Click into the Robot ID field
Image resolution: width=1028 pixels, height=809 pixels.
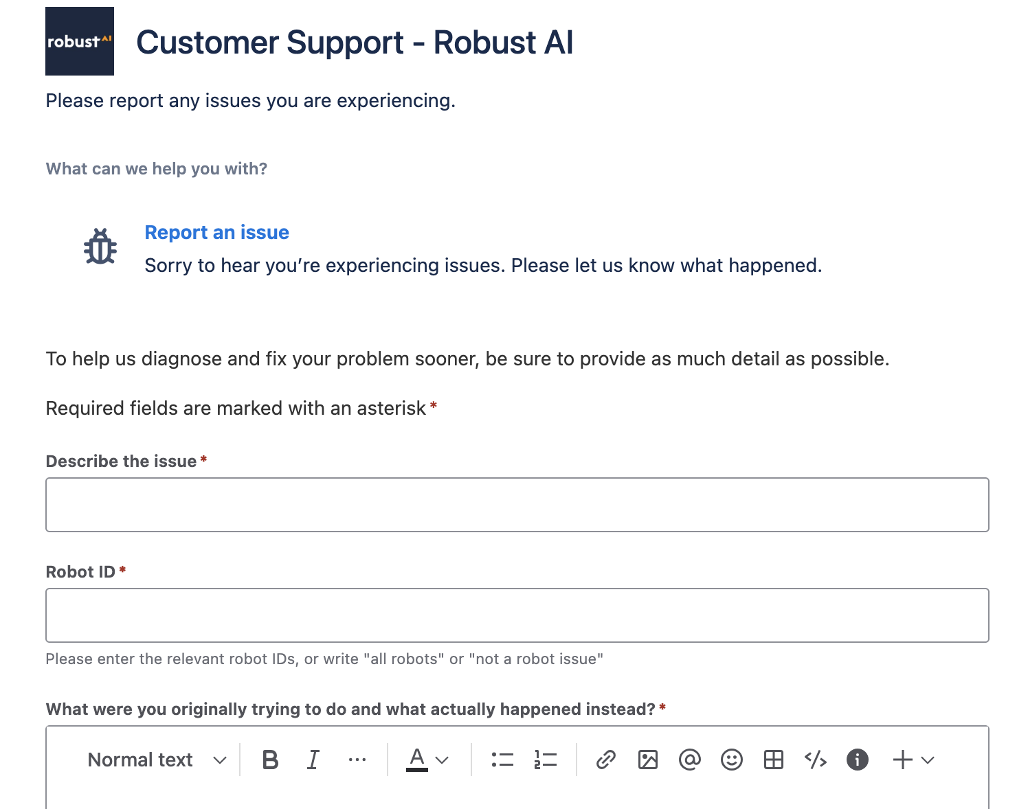coord(517,615)
